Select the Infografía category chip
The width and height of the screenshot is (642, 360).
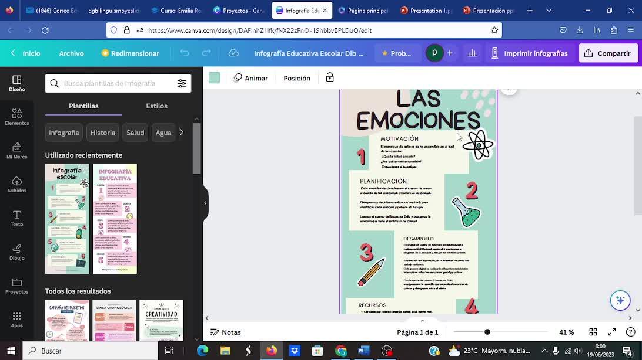(64, 133)
